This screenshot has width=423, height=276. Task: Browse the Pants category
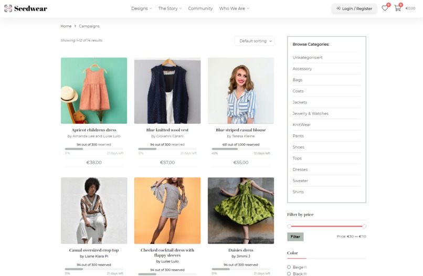(298, 136)
